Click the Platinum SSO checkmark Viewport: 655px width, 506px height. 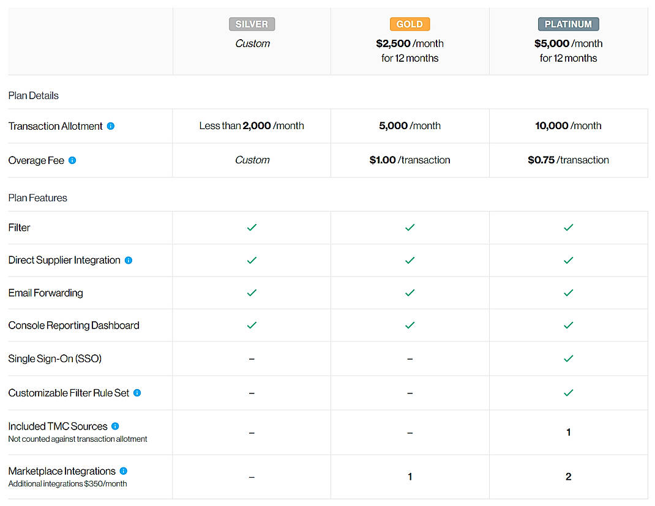pos(568,359)
